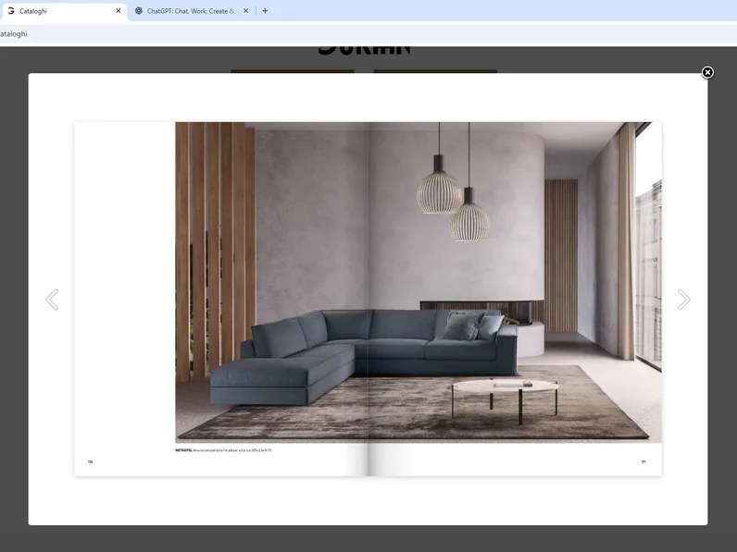Screen dimensions: 737x552
Task: Close the catalog lightbox viewer
Action: tap(707, 72)
